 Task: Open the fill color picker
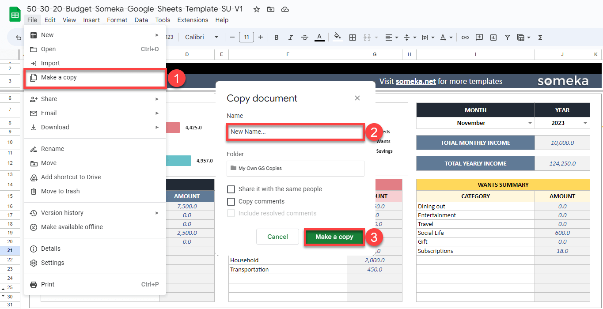click(x=338, y=38)
